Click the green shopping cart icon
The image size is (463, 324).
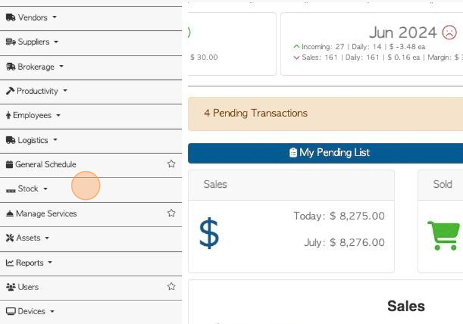(x=444, y=236)
